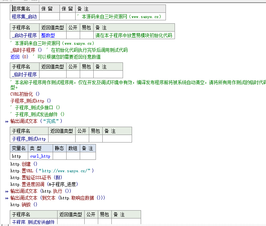Click the arrow marker beside 输出调试文本 (到文本…)
Screen dimensions: 266x226
point(7,198)
